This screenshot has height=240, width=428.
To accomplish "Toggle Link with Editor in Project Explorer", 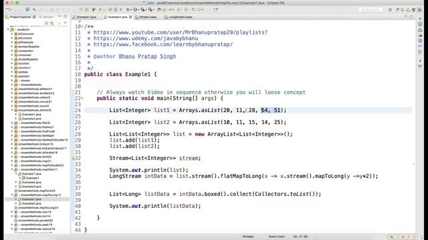I will pyautogui.click(x=52, y=23).
